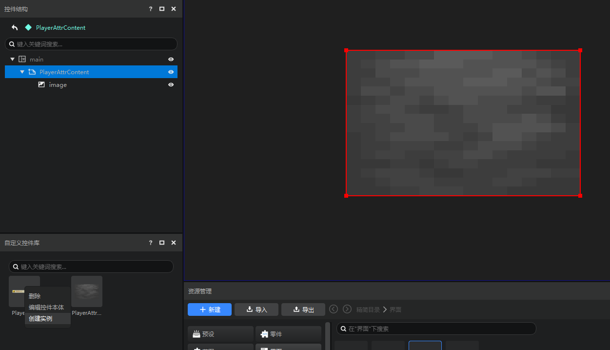Screen dimensions: 610x350
Task: Hide the PlayerAttrContent node
Action: [x=171, y=72]
